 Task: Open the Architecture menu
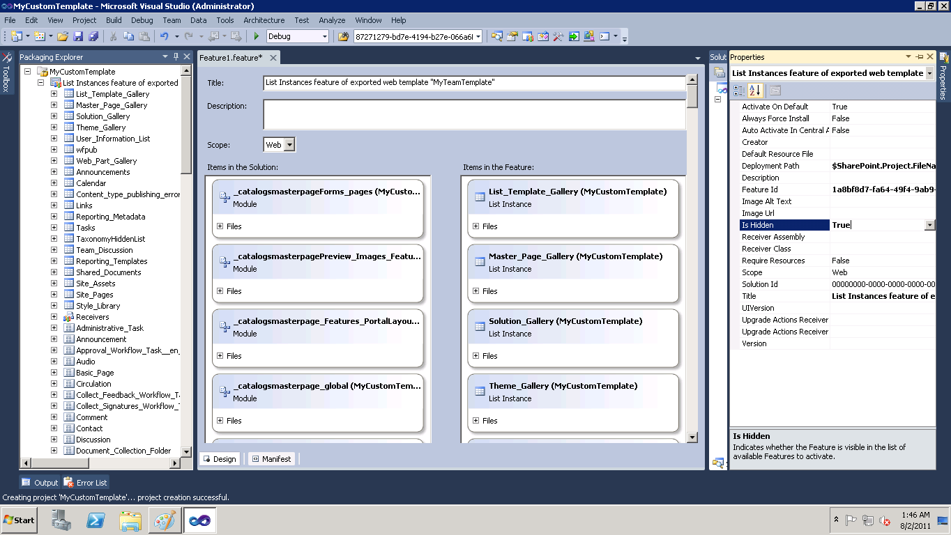tap(264, 20)
